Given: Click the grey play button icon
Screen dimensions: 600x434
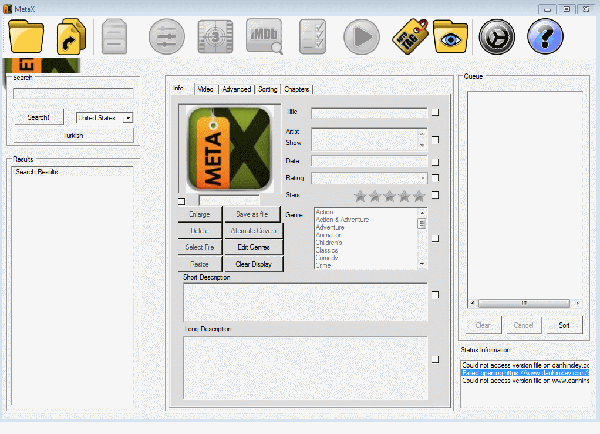Looking at the screenshot, I should (361, 37).
